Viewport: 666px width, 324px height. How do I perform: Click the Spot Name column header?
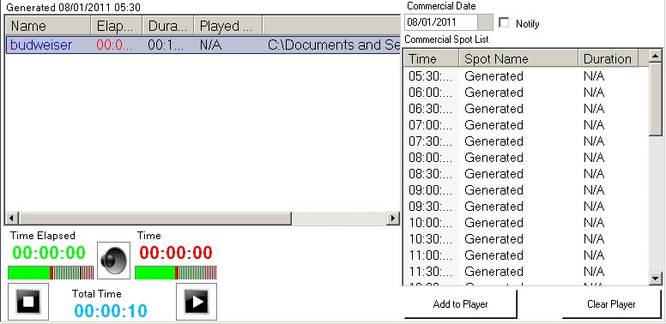(518, 58)
